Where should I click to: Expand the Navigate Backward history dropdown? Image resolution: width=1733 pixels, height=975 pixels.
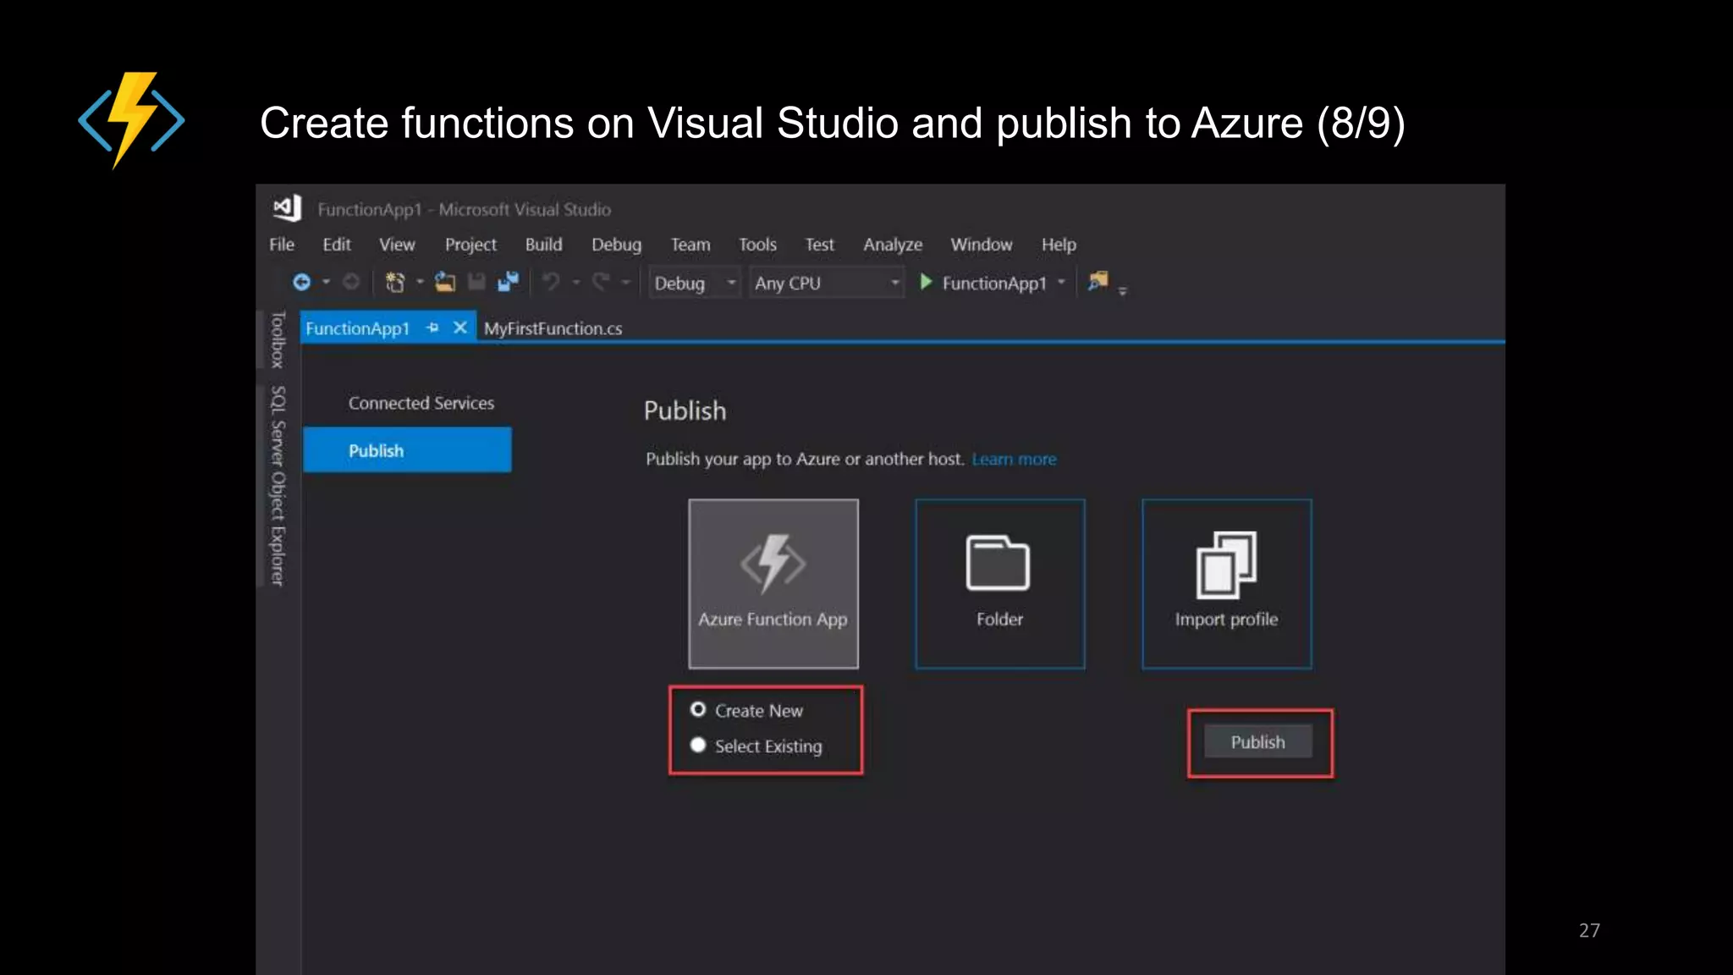326,282
